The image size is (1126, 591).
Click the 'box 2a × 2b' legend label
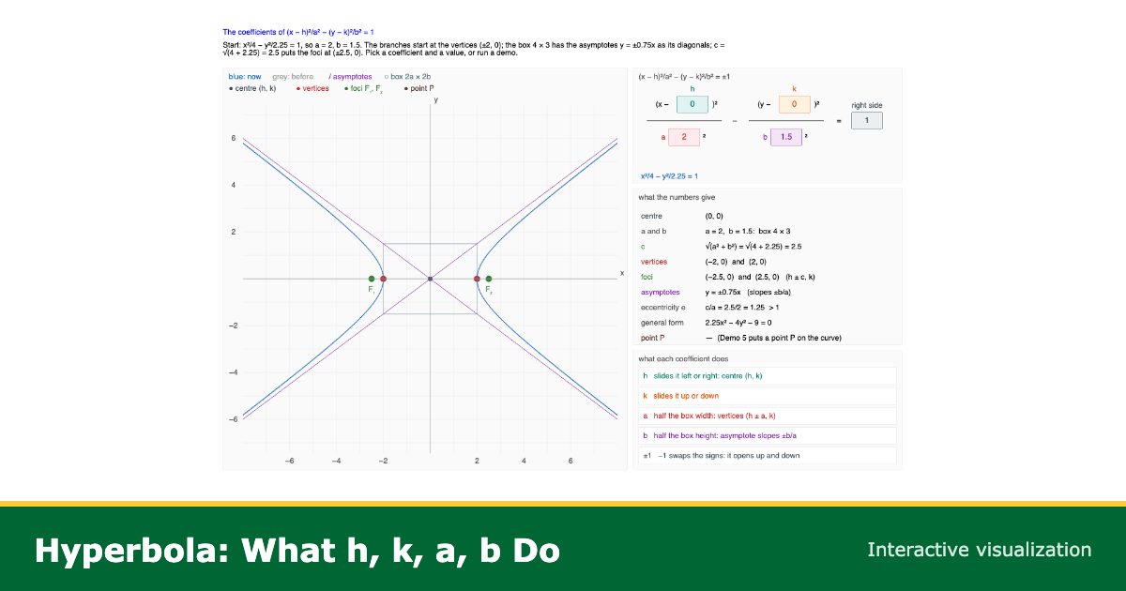coord(407,76)
